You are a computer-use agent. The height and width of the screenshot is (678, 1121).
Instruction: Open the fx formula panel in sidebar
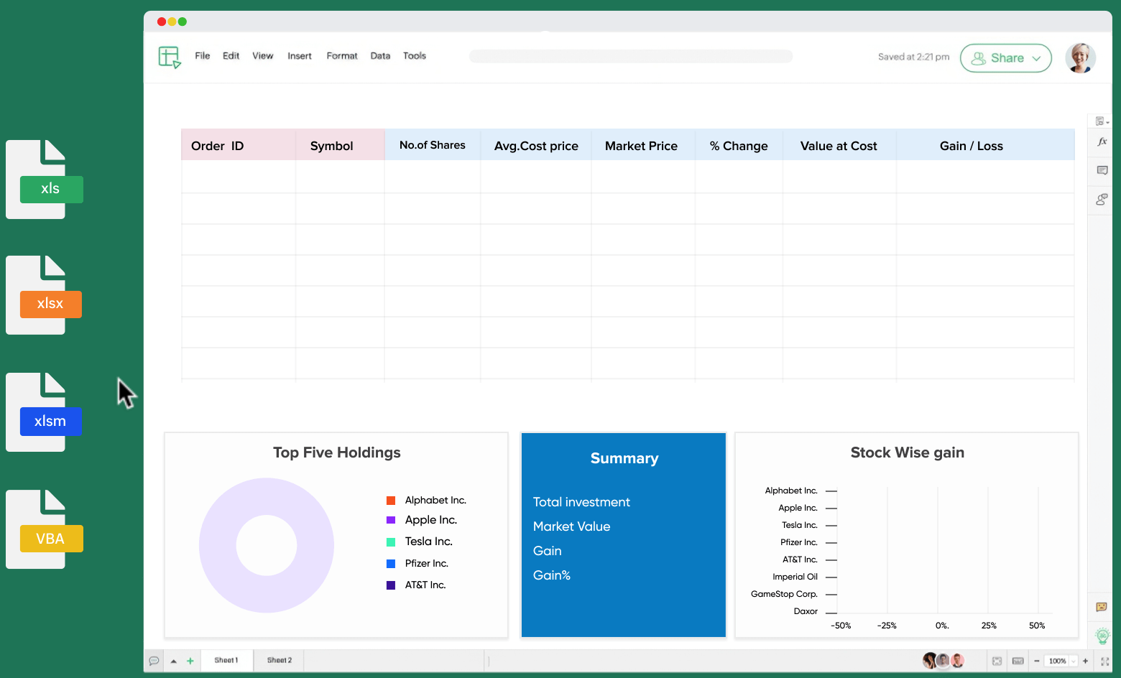(1102, 142)
